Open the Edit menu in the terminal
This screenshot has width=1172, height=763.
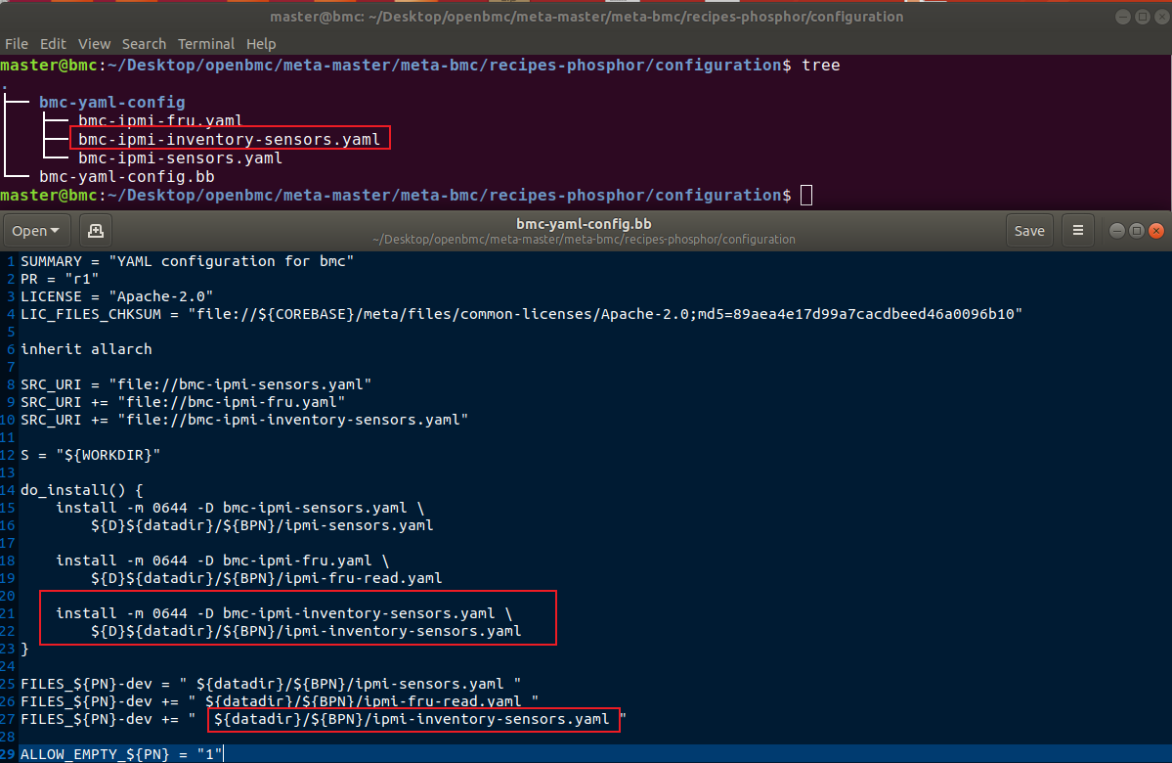(53, 43)
